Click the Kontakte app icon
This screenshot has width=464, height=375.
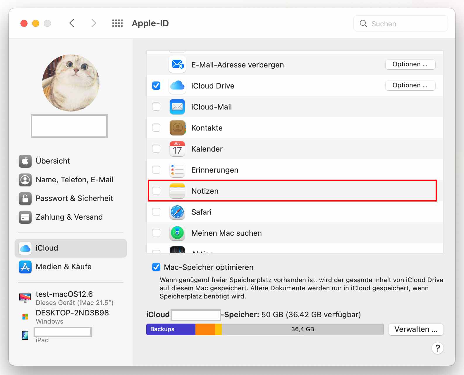[177, 128]
